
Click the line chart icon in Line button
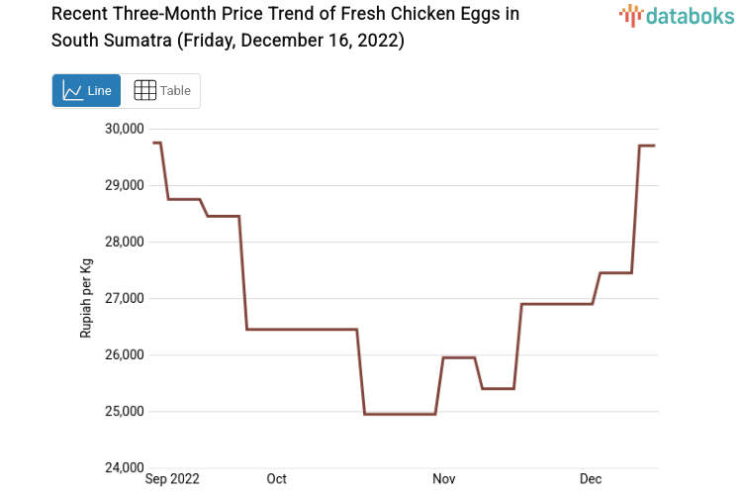pyautogui.click(x=72, y=91)
